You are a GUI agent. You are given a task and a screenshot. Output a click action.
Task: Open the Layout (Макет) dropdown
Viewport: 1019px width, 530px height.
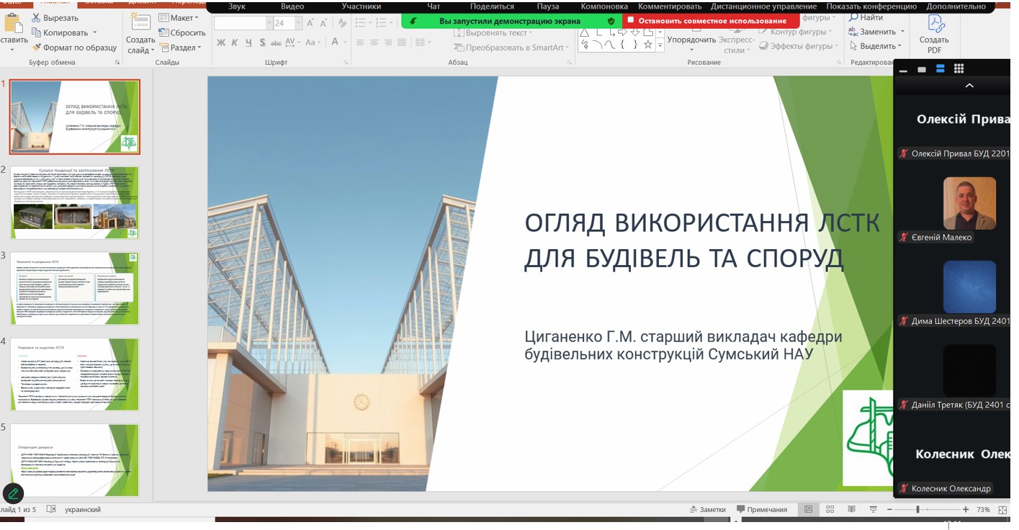click(x=179, y=18)
